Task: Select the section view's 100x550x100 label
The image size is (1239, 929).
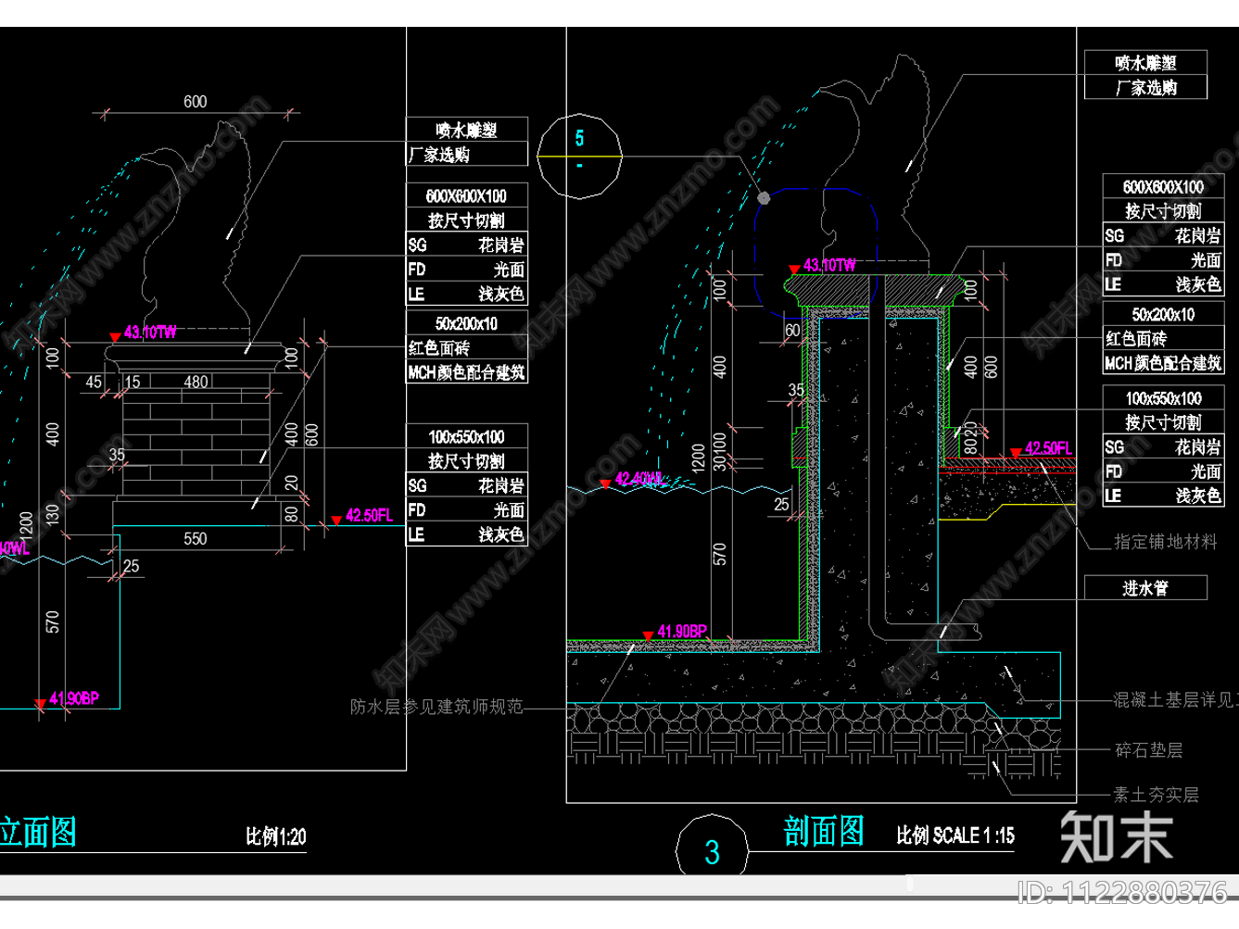Action: [x=1164, y=398]
